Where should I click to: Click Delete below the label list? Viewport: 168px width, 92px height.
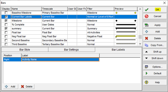(27, 86)
